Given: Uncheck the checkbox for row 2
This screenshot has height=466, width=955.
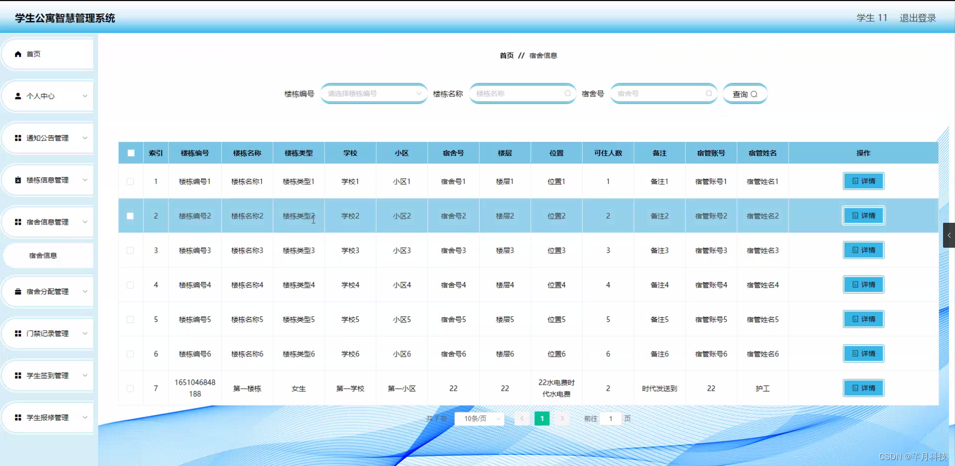Looking at the screenshot, I should 131,216.
